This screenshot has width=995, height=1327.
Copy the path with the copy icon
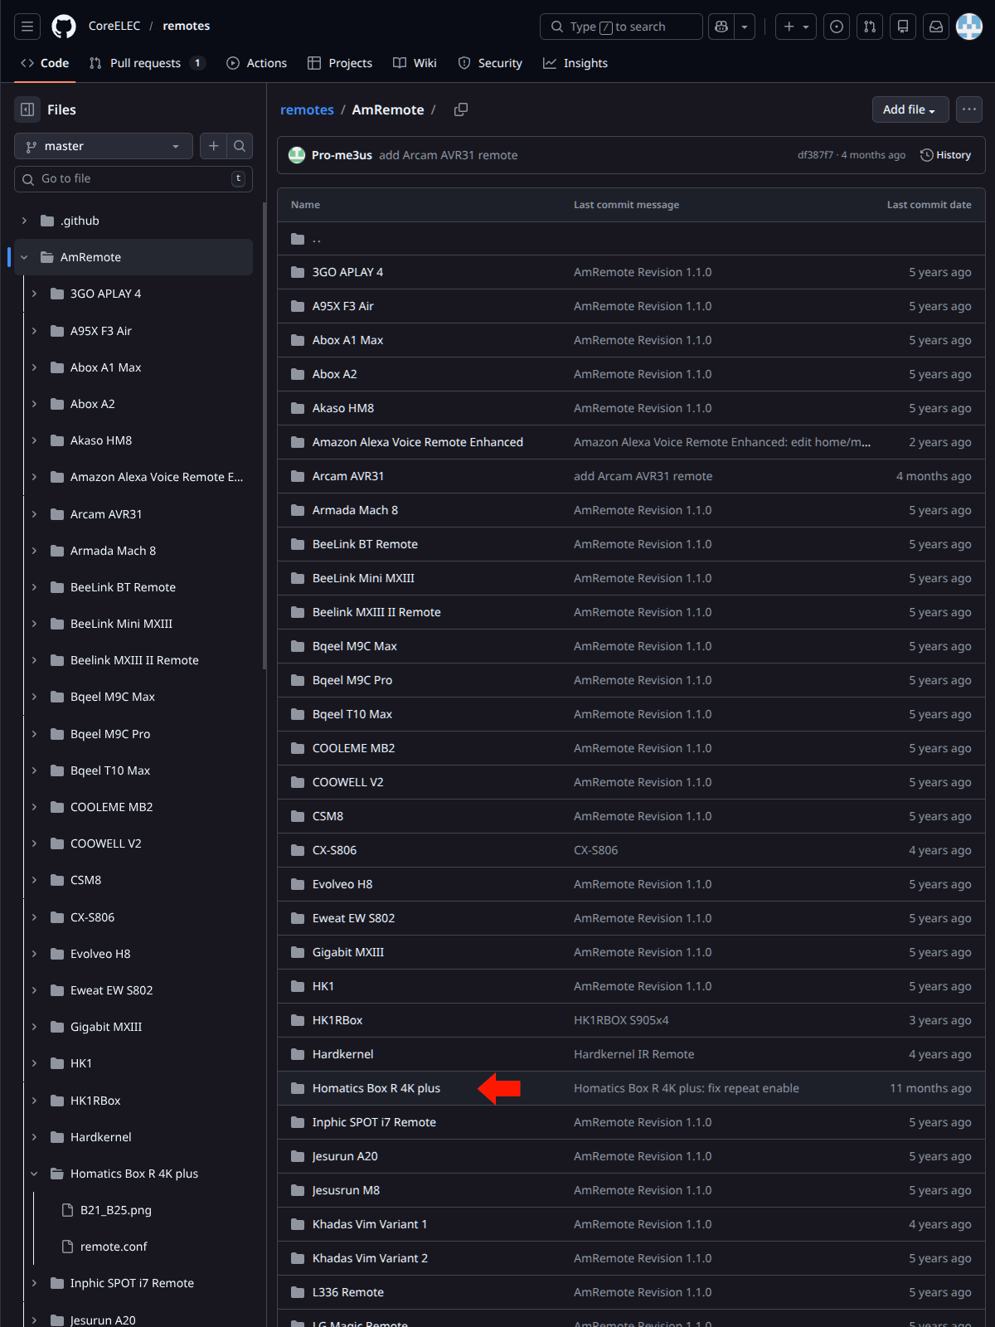tap(461, 109)
